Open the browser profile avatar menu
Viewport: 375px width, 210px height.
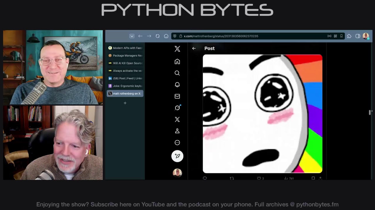[366, 36]
